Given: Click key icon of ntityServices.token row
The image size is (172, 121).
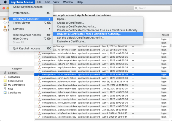Looking at the screenshot, I should click(39, 113).
